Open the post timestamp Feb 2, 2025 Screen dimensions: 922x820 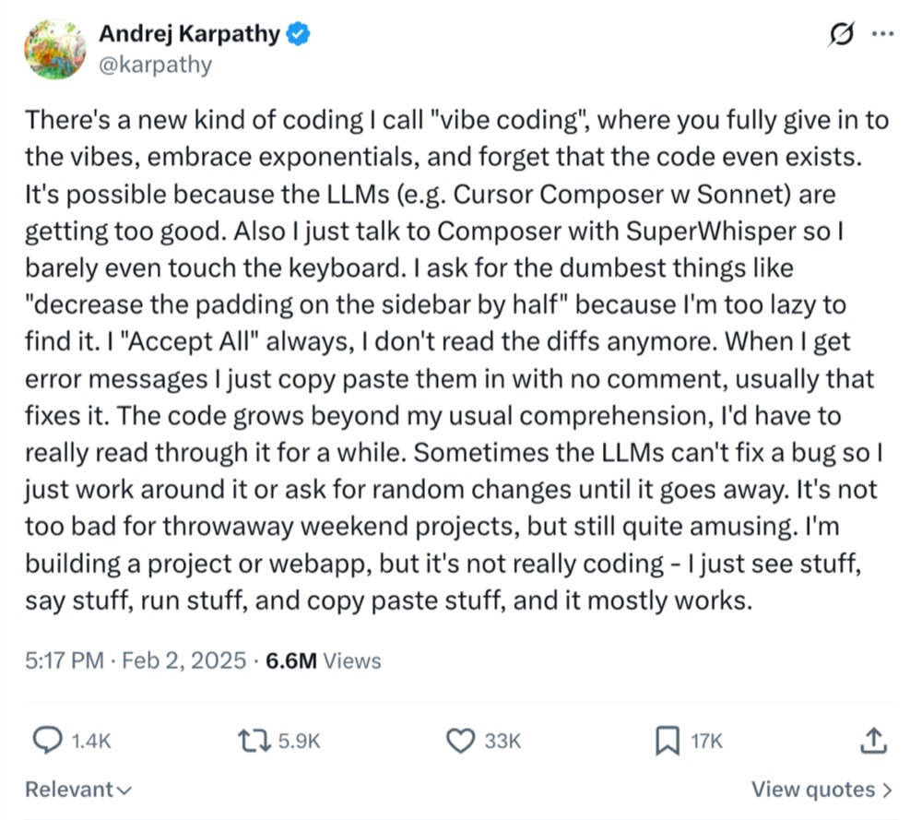pyautogui.click(x=160, y=660)
